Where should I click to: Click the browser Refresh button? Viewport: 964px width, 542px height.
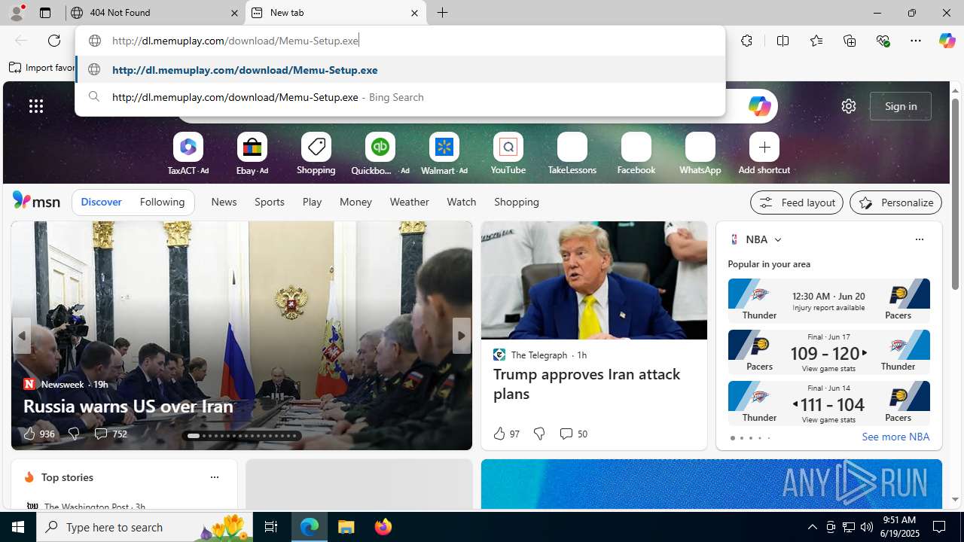pyautogui.click(x=54, y=41)
